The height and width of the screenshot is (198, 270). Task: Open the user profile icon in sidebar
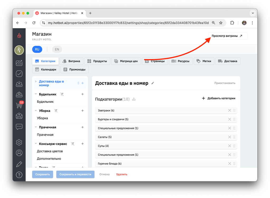pos(19,153)
